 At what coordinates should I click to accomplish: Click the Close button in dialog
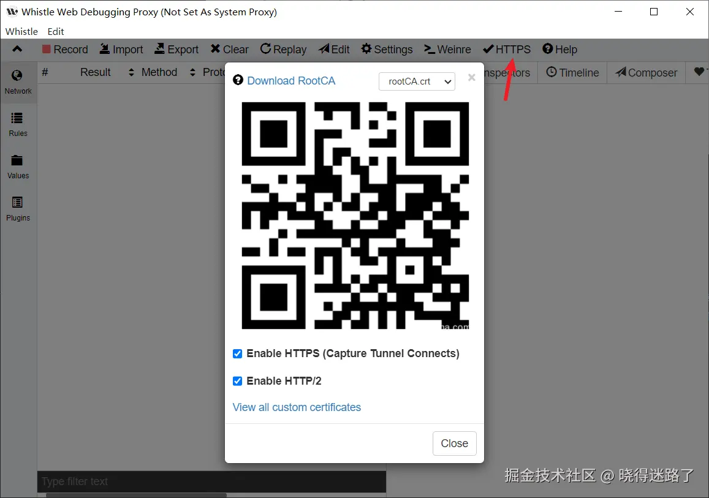point(455,443)
